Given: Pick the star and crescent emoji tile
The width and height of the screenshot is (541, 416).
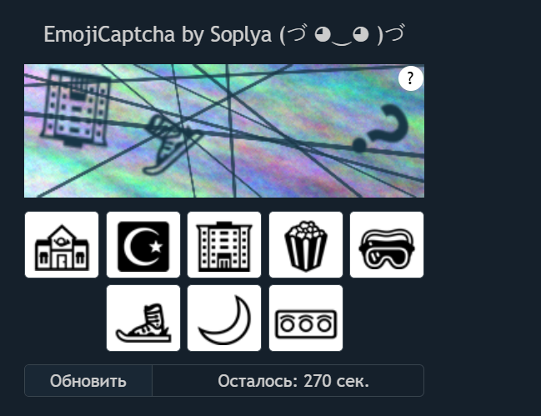Looking at the screenshot, I should [x=143, y=244].
